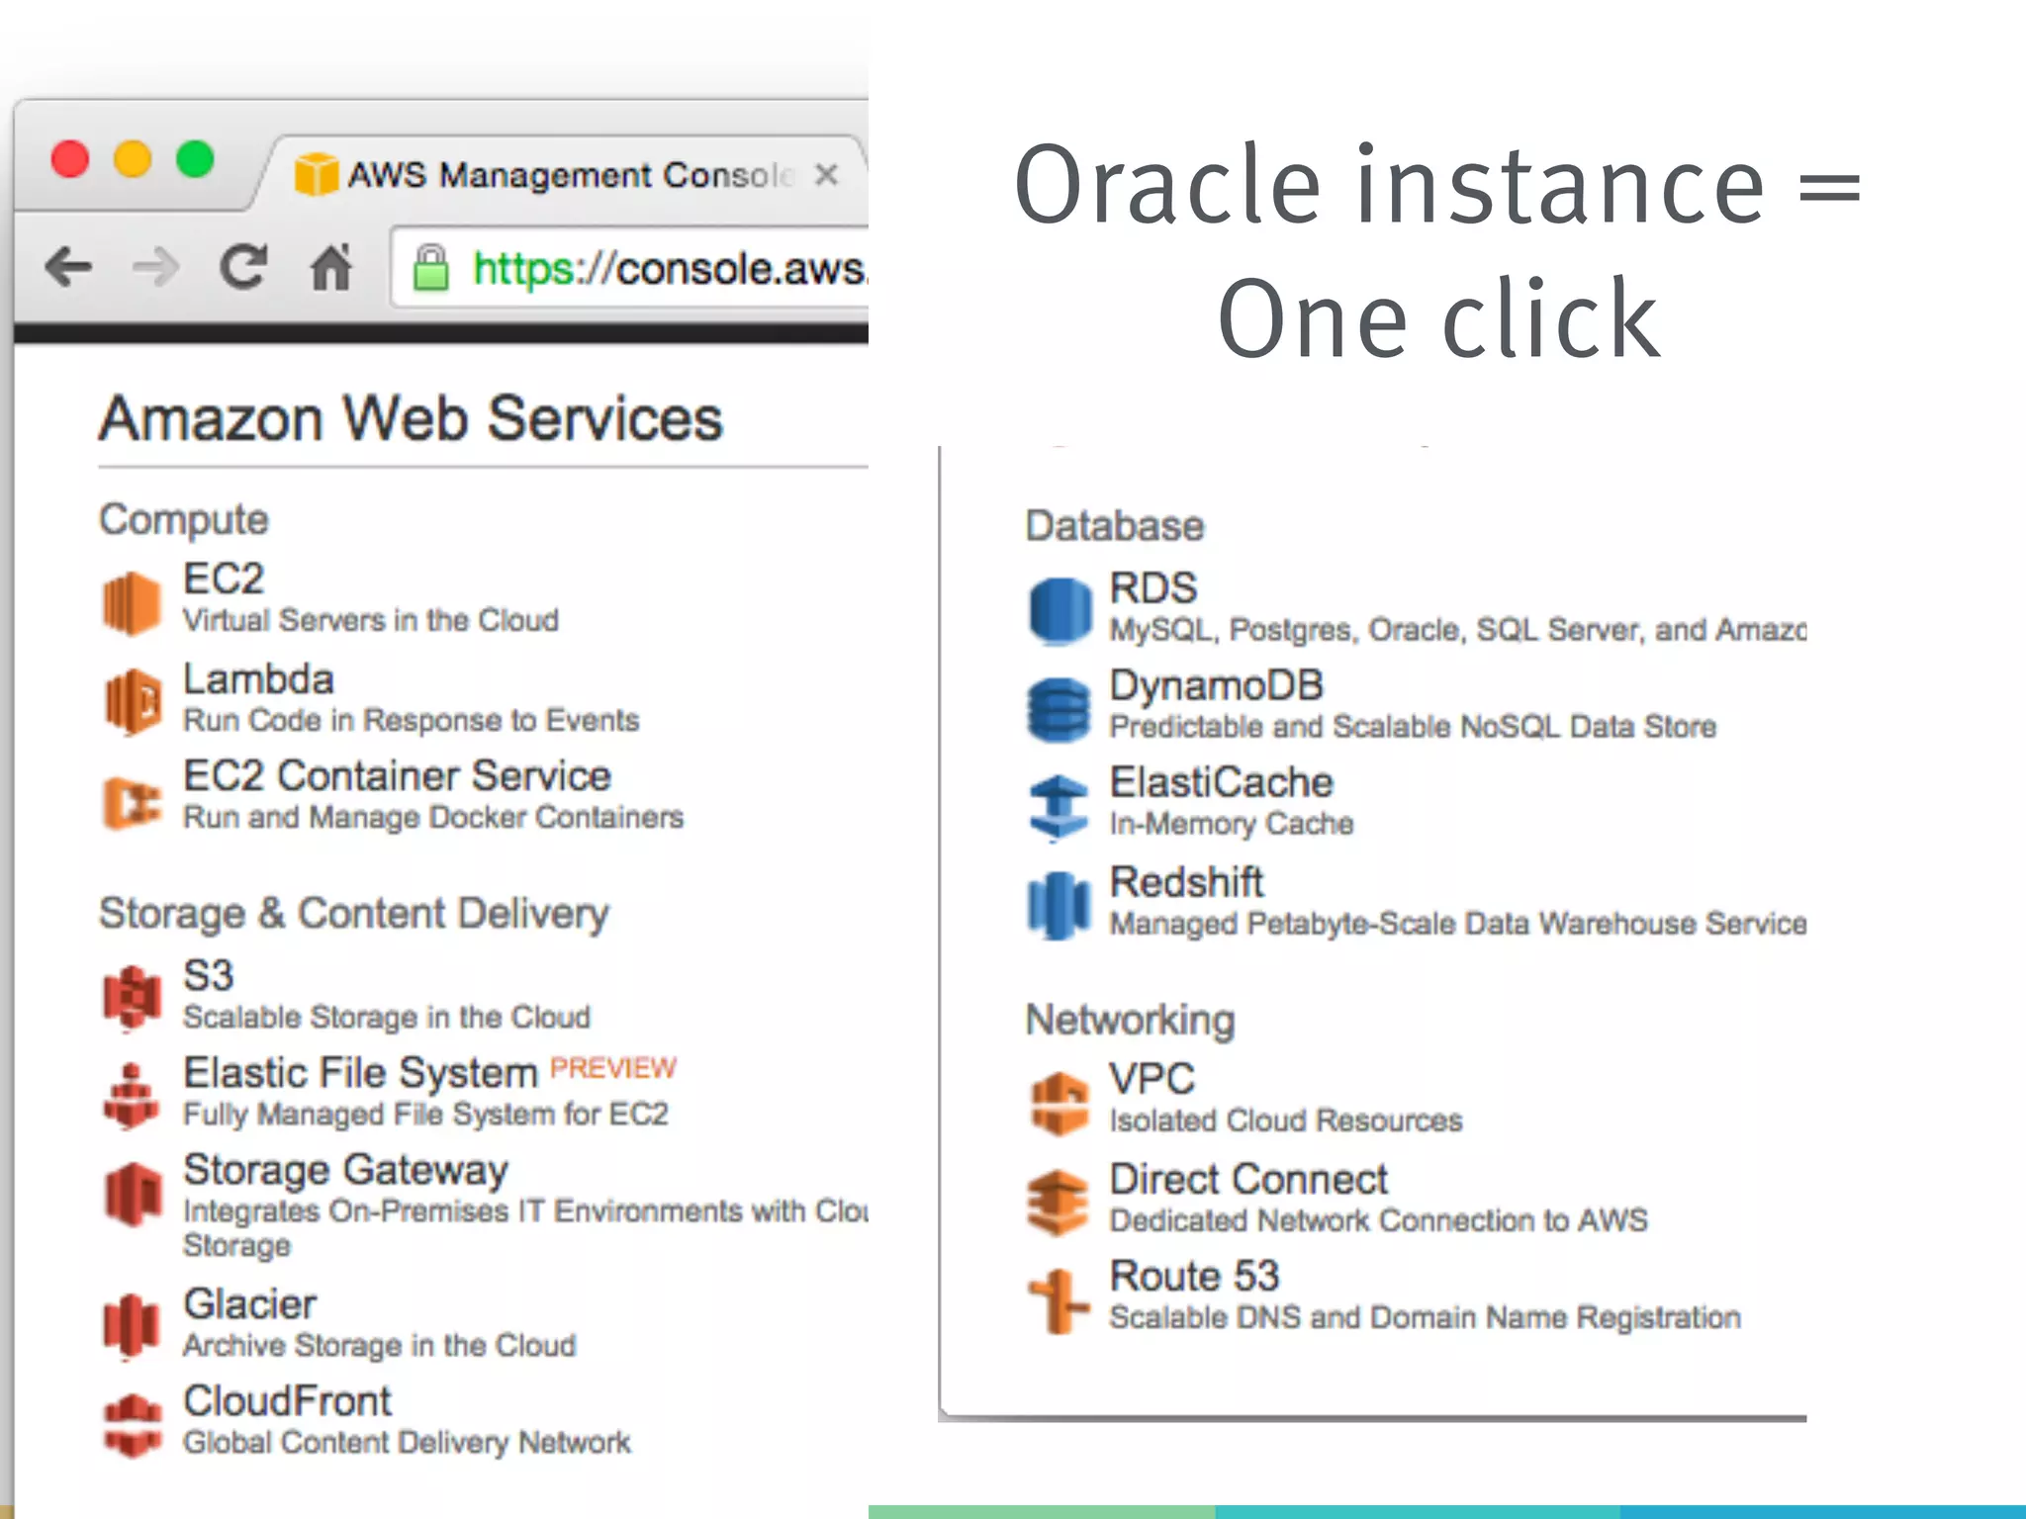Open the CloudFront link
2026x1519 pixels.
288,1400
